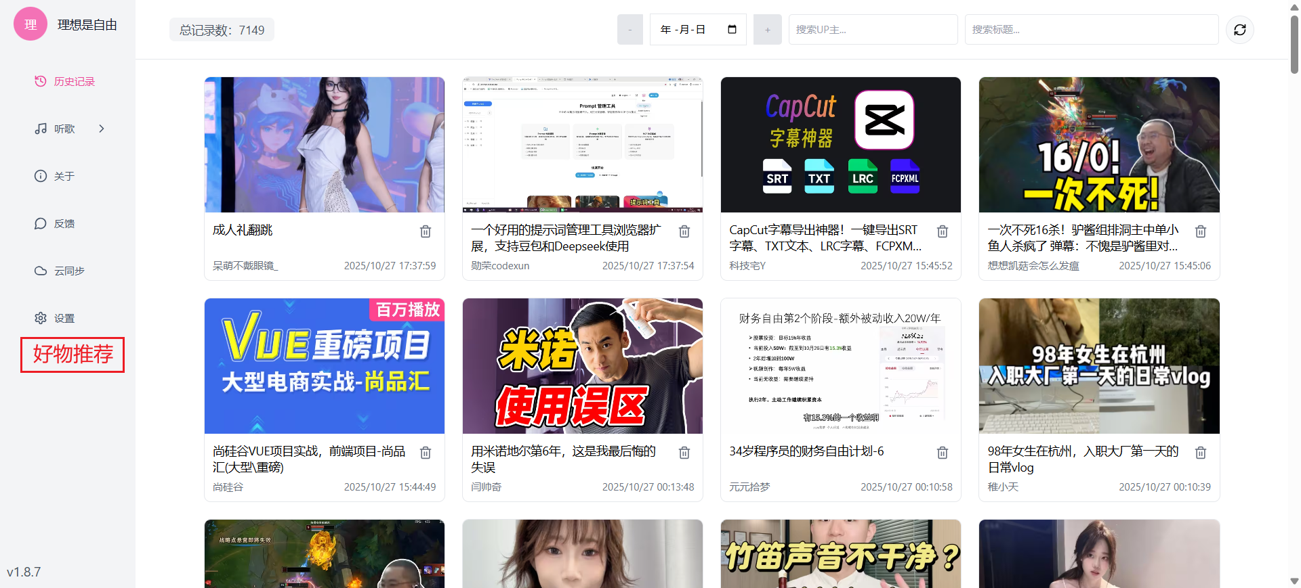Image resolution: width=1301 pixels, height=588 pixels.
Task: Focus the 搜索UP主 input field
Action: click(x=872, y=30)
